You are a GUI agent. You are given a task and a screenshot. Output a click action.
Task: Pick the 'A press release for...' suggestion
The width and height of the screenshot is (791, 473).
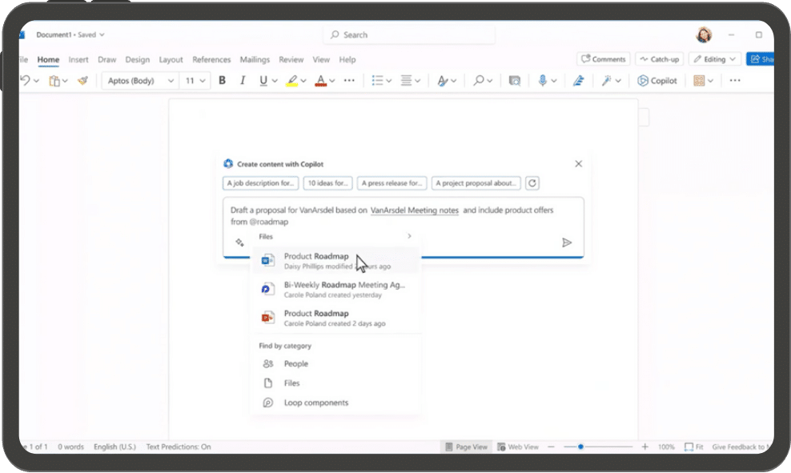tap(392, 183)
